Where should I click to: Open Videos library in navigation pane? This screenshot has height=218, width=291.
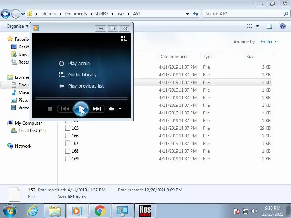(x=20, y=108)
